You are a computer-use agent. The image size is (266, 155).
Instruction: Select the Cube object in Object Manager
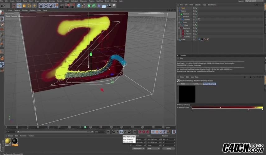click(183, 39)
